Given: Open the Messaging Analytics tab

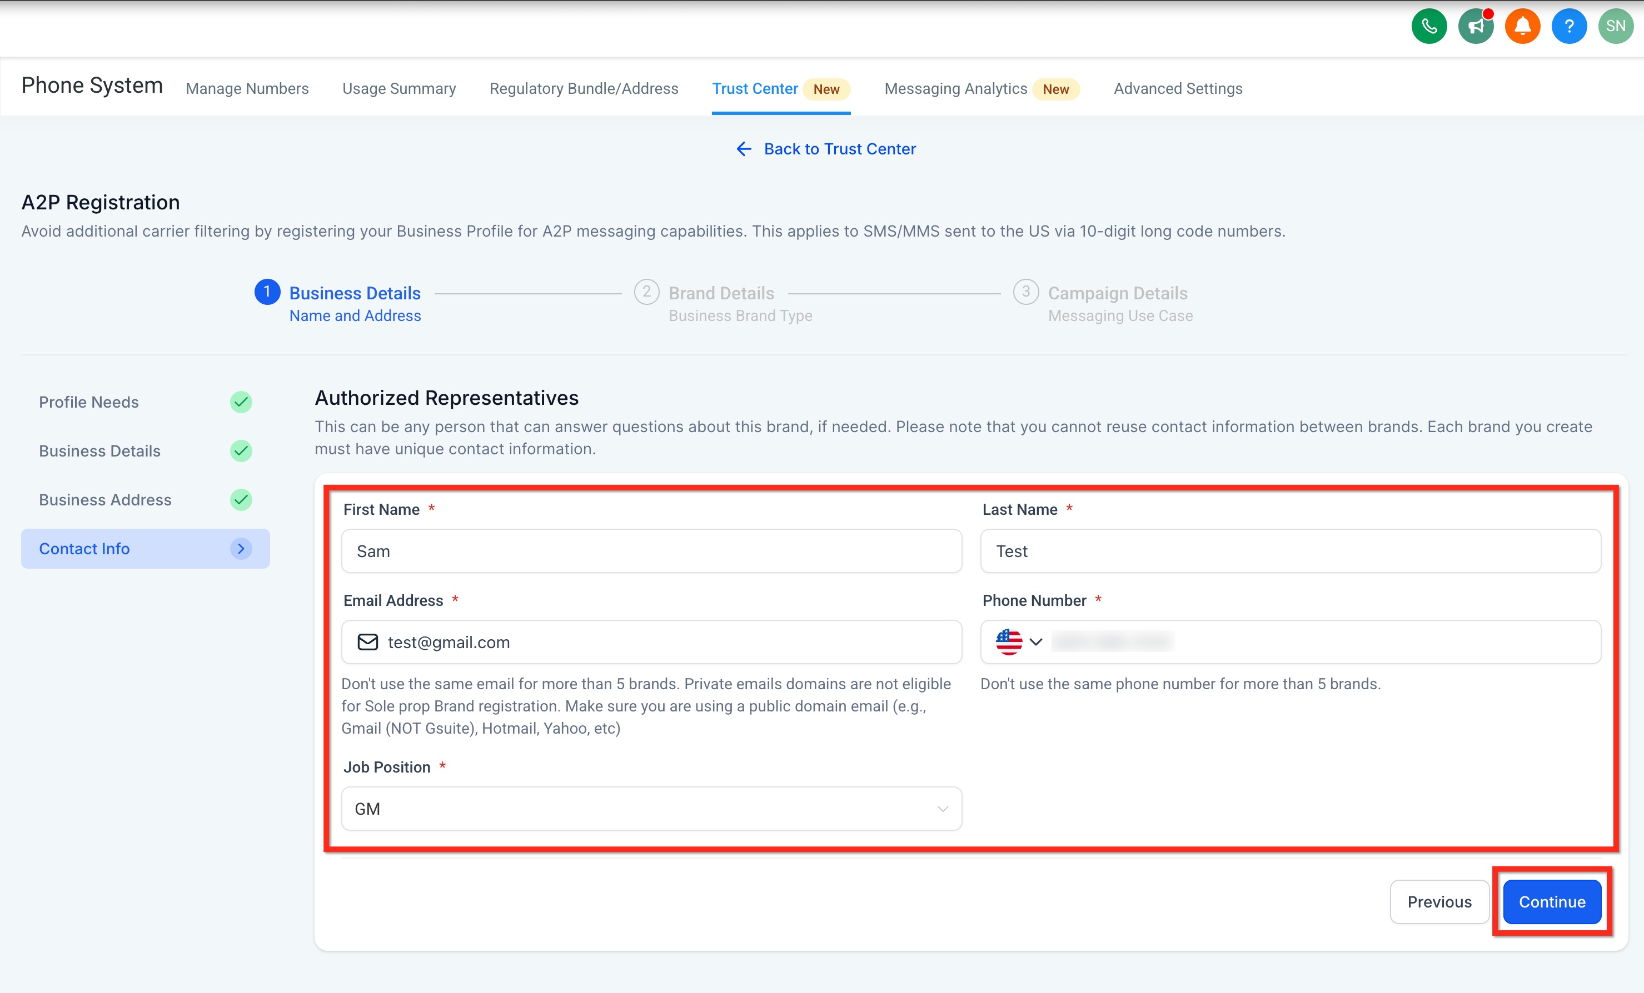Looking at the screenshot, I should click(x=955, y=89).
